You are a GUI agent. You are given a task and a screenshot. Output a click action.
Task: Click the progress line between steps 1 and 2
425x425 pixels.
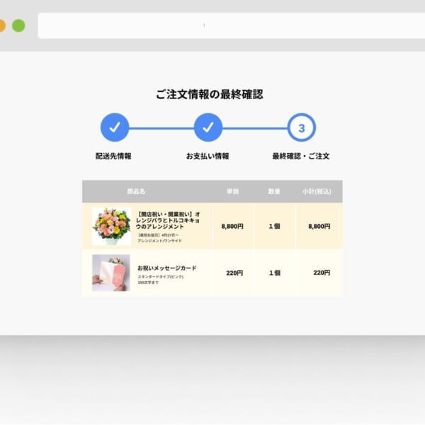click(x=161, y=128)
